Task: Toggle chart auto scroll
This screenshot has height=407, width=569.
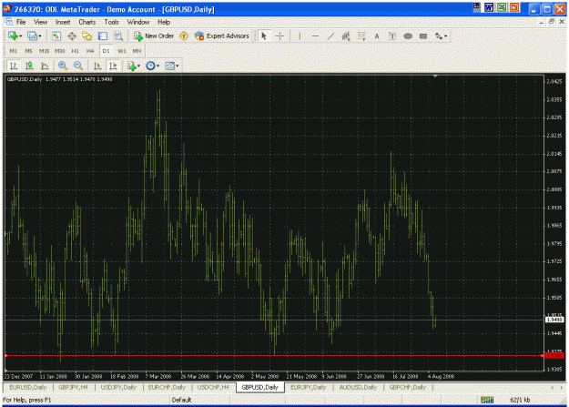Action: pos(97,66)
